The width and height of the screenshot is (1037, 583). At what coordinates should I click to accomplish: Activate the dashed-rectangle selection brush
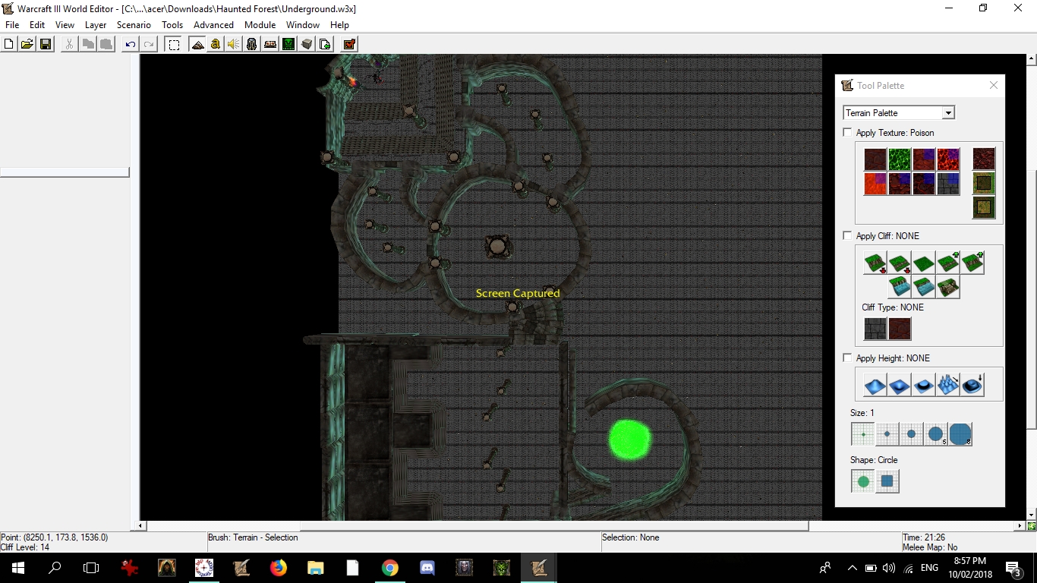[x=174, y=44]
